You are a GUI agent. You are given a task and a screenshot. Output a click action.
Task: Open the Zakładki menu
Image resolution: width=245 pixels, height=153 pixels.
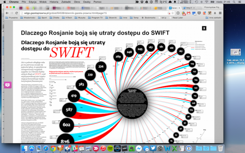[66, 2]
